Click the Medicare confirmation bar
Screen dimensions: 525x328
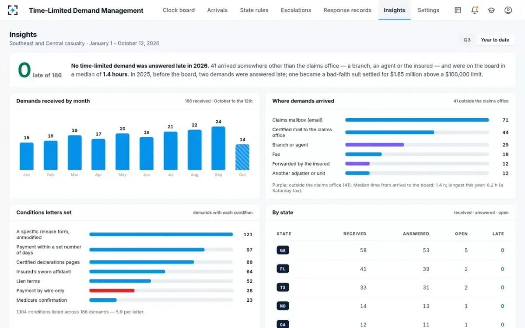[x=103, y=300]
